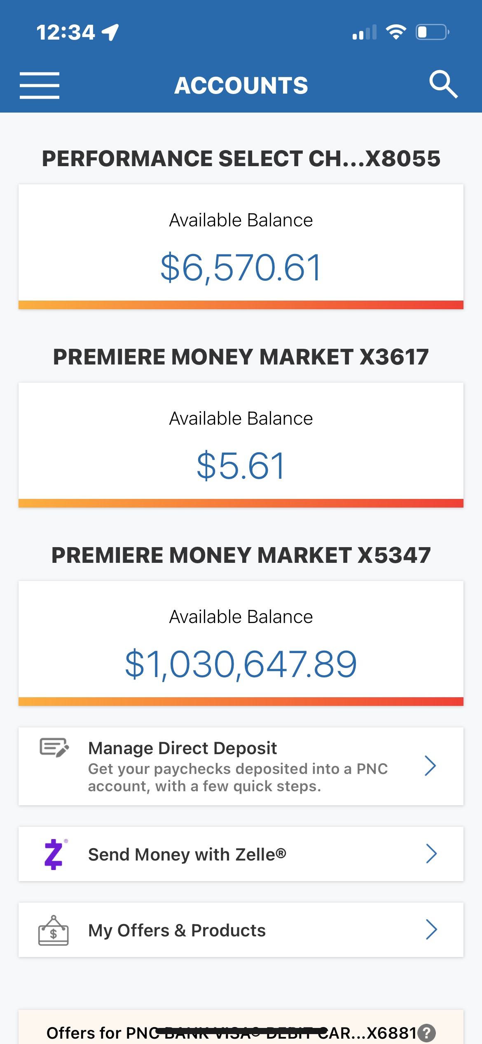Tap the location arrow in status bar
The height and width of the screenshot is (1044, 482).
110,32
